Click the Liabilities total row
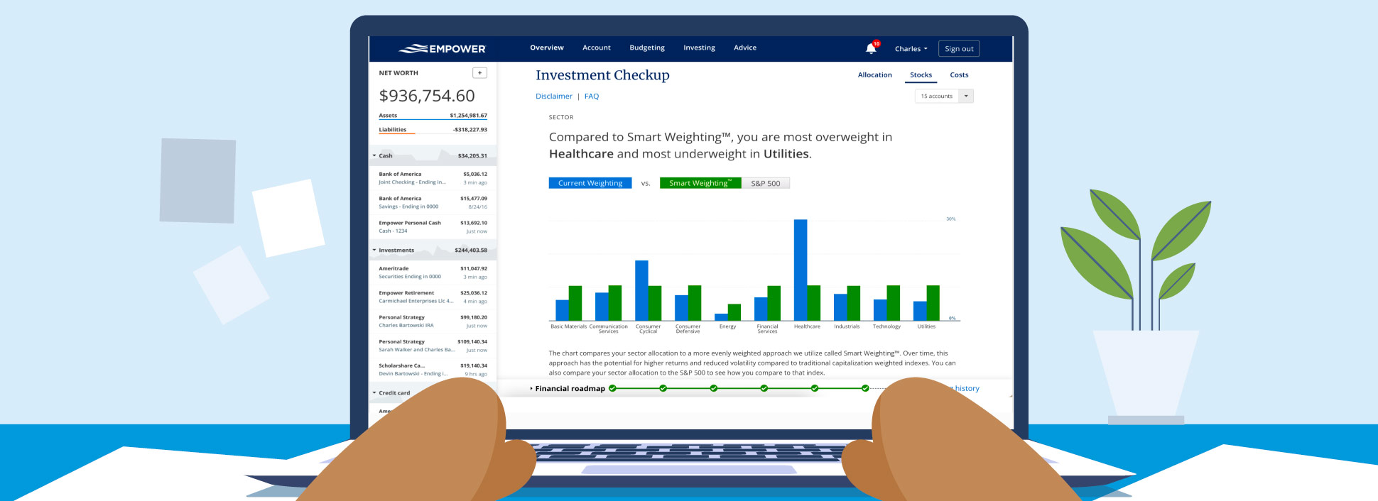1378x501 pixels. pyautogui.click(x=433, y=129)
